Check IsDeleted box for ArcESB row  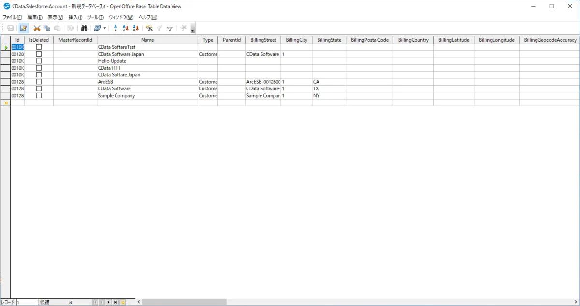click(39, 82)
